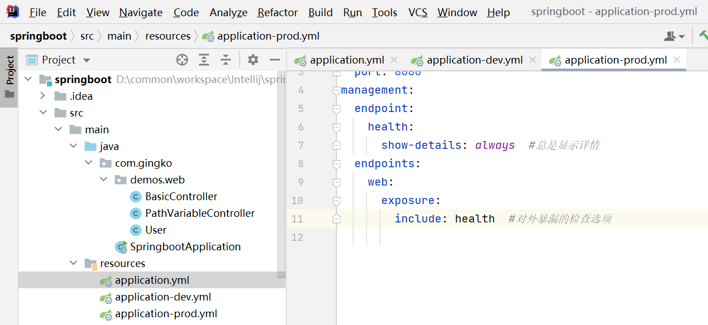Open the Help menu
The height and width of the screenshot is (325, 708).
click(498, 12)
